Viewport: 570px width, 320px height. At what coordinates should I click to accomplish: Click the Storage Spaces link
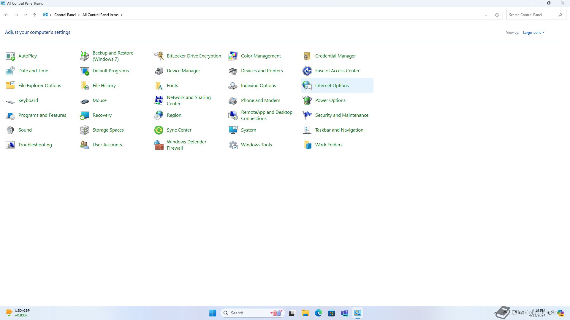click(x=108, y=130)
